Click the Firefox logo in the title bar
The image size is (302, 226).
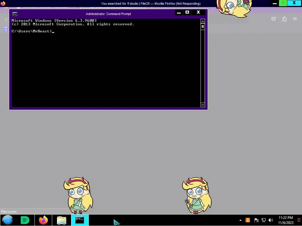coord(3,4)
